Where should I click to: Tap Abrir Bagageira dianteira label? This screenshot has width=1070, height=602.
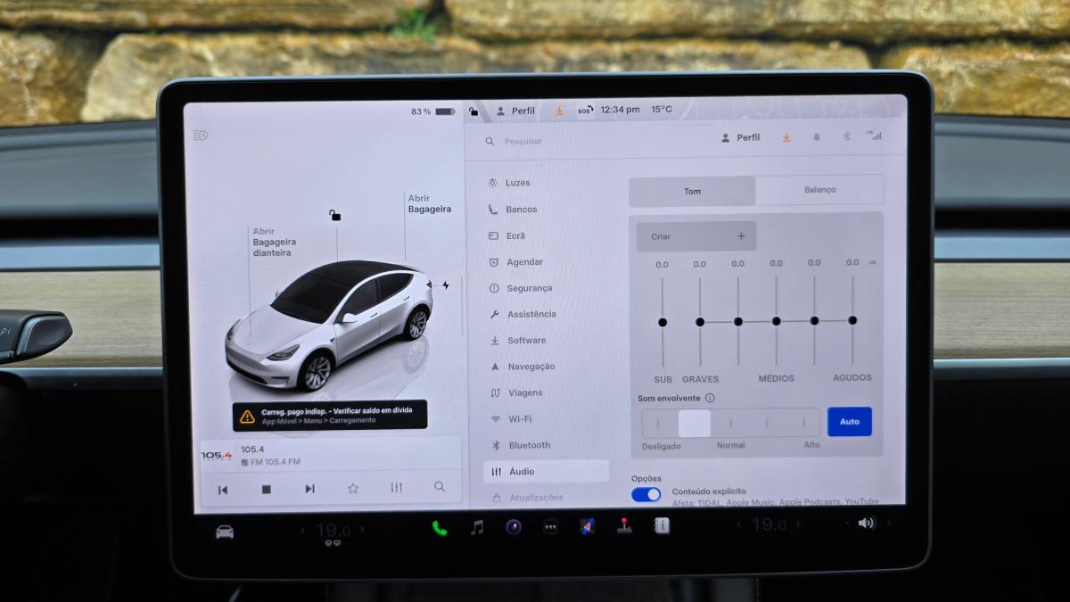pyautogui.click(x=275, y=242)
